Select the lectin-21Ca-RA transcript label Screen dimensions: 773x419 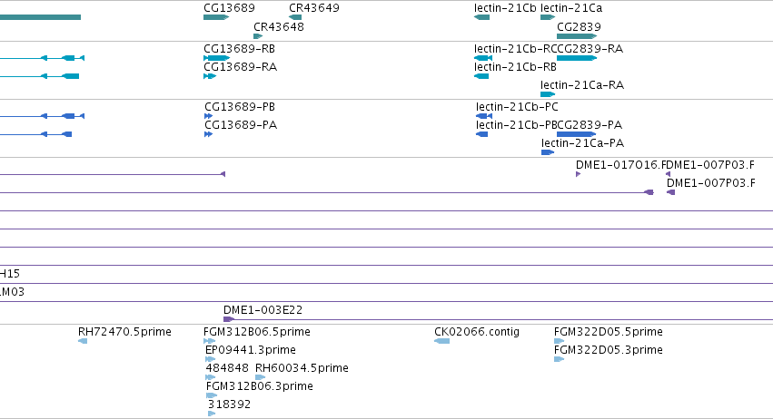tap(582, 85)
